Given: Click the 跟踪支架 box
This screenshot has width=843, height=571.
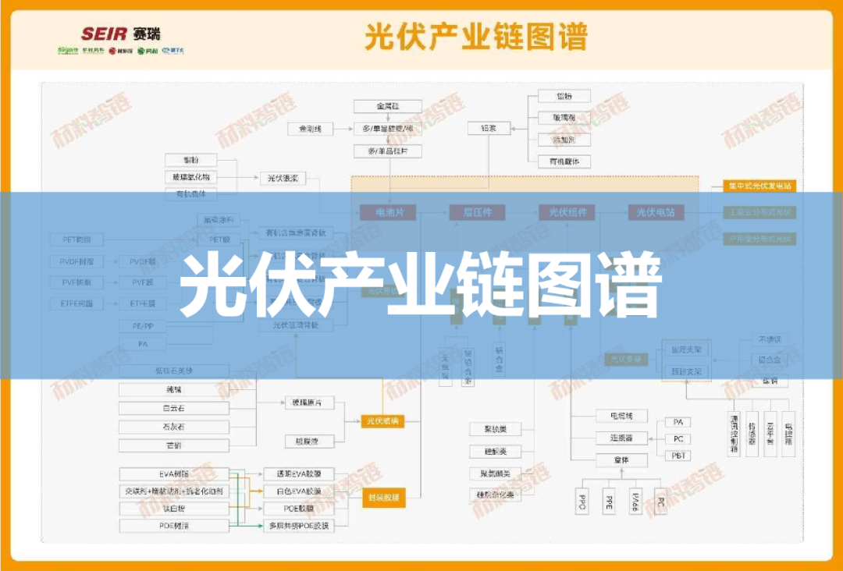Looking at the screenshot, I should tap(687, 371).
